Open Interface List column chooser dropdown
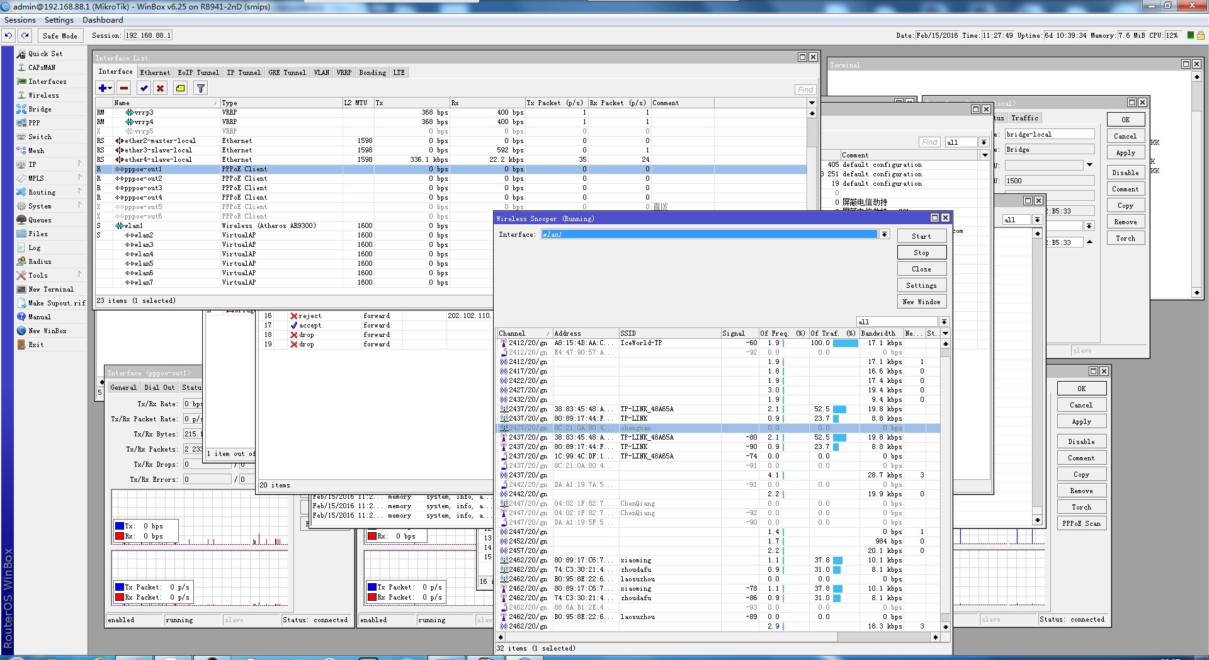Screen dimensions: 1209x660 [x=812, y=103]
